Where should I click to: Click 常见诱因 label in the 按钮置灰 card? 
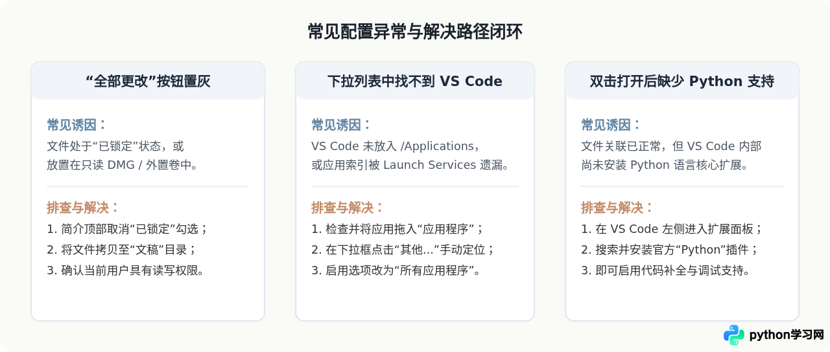tap(77, 125)
